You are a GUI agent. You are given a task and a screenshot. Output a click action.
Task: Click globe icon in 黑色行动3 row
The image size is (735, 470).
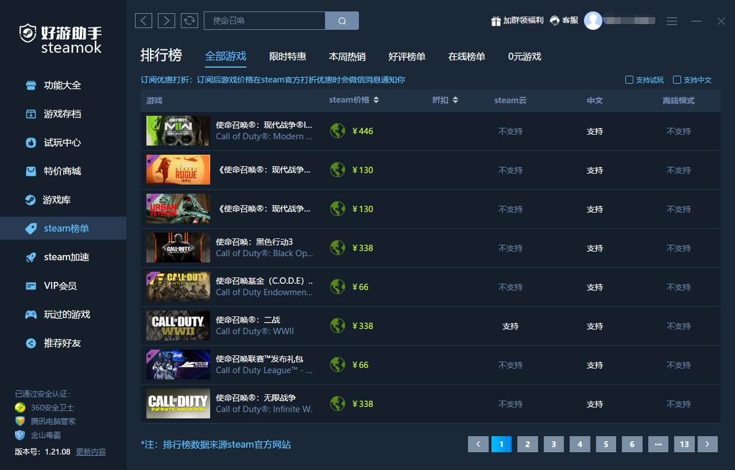coord(338,248)
